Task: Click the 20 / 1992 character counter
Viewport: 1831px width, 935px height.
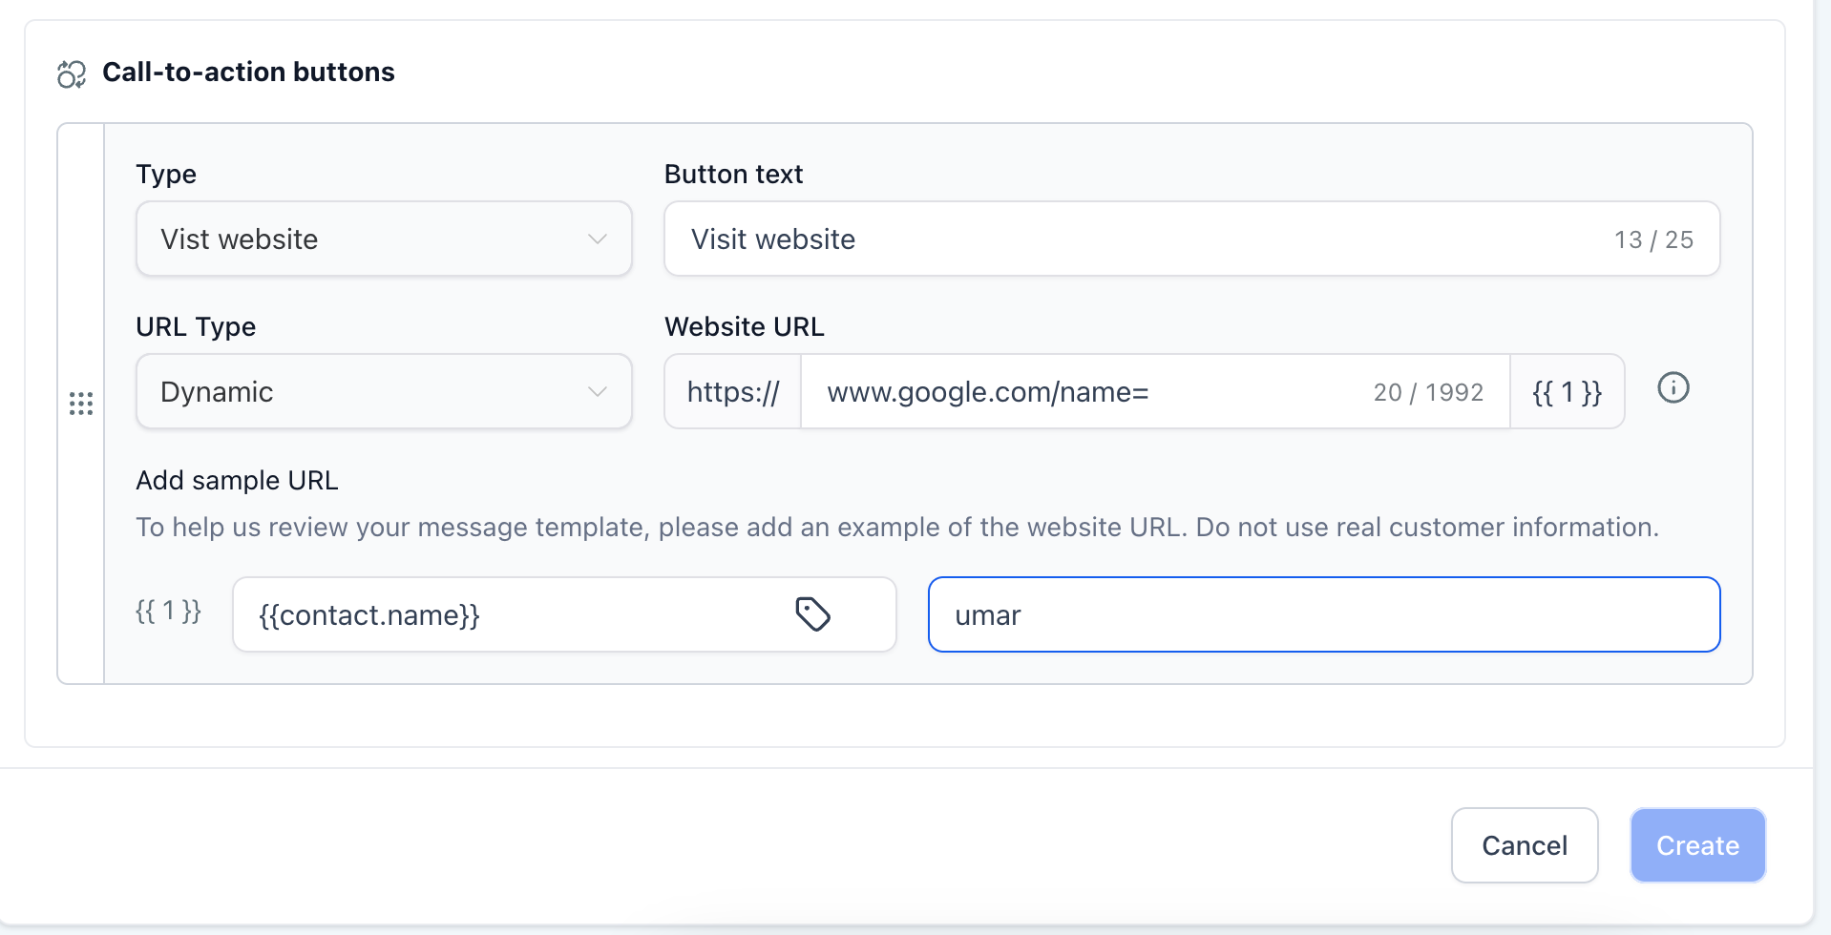Action: tap(1428, 392)
